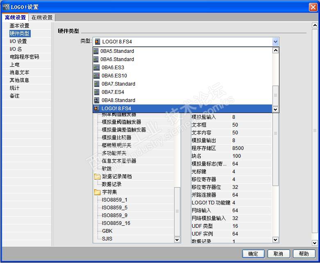Click the 0BA6.ES3 device icon

coord(96,67)
